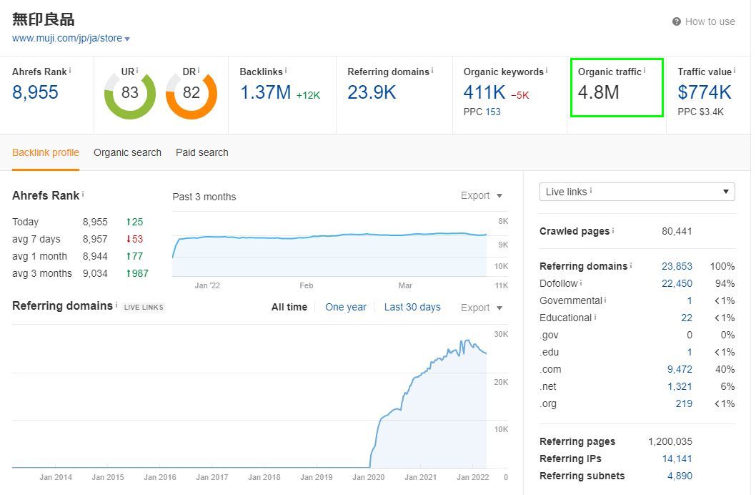Click the +12K backlinks change
Viewport: 756px width, 495px height.
(308, 96)
